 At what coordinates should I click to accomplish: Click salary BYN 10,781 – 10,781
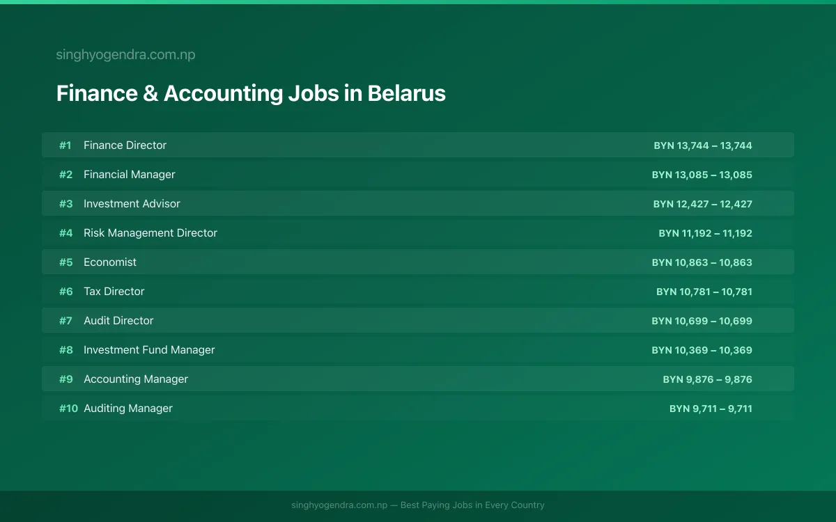tap(704, 292)
